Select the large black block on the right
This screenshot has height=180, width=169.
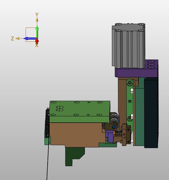click(x=151, y=112)
